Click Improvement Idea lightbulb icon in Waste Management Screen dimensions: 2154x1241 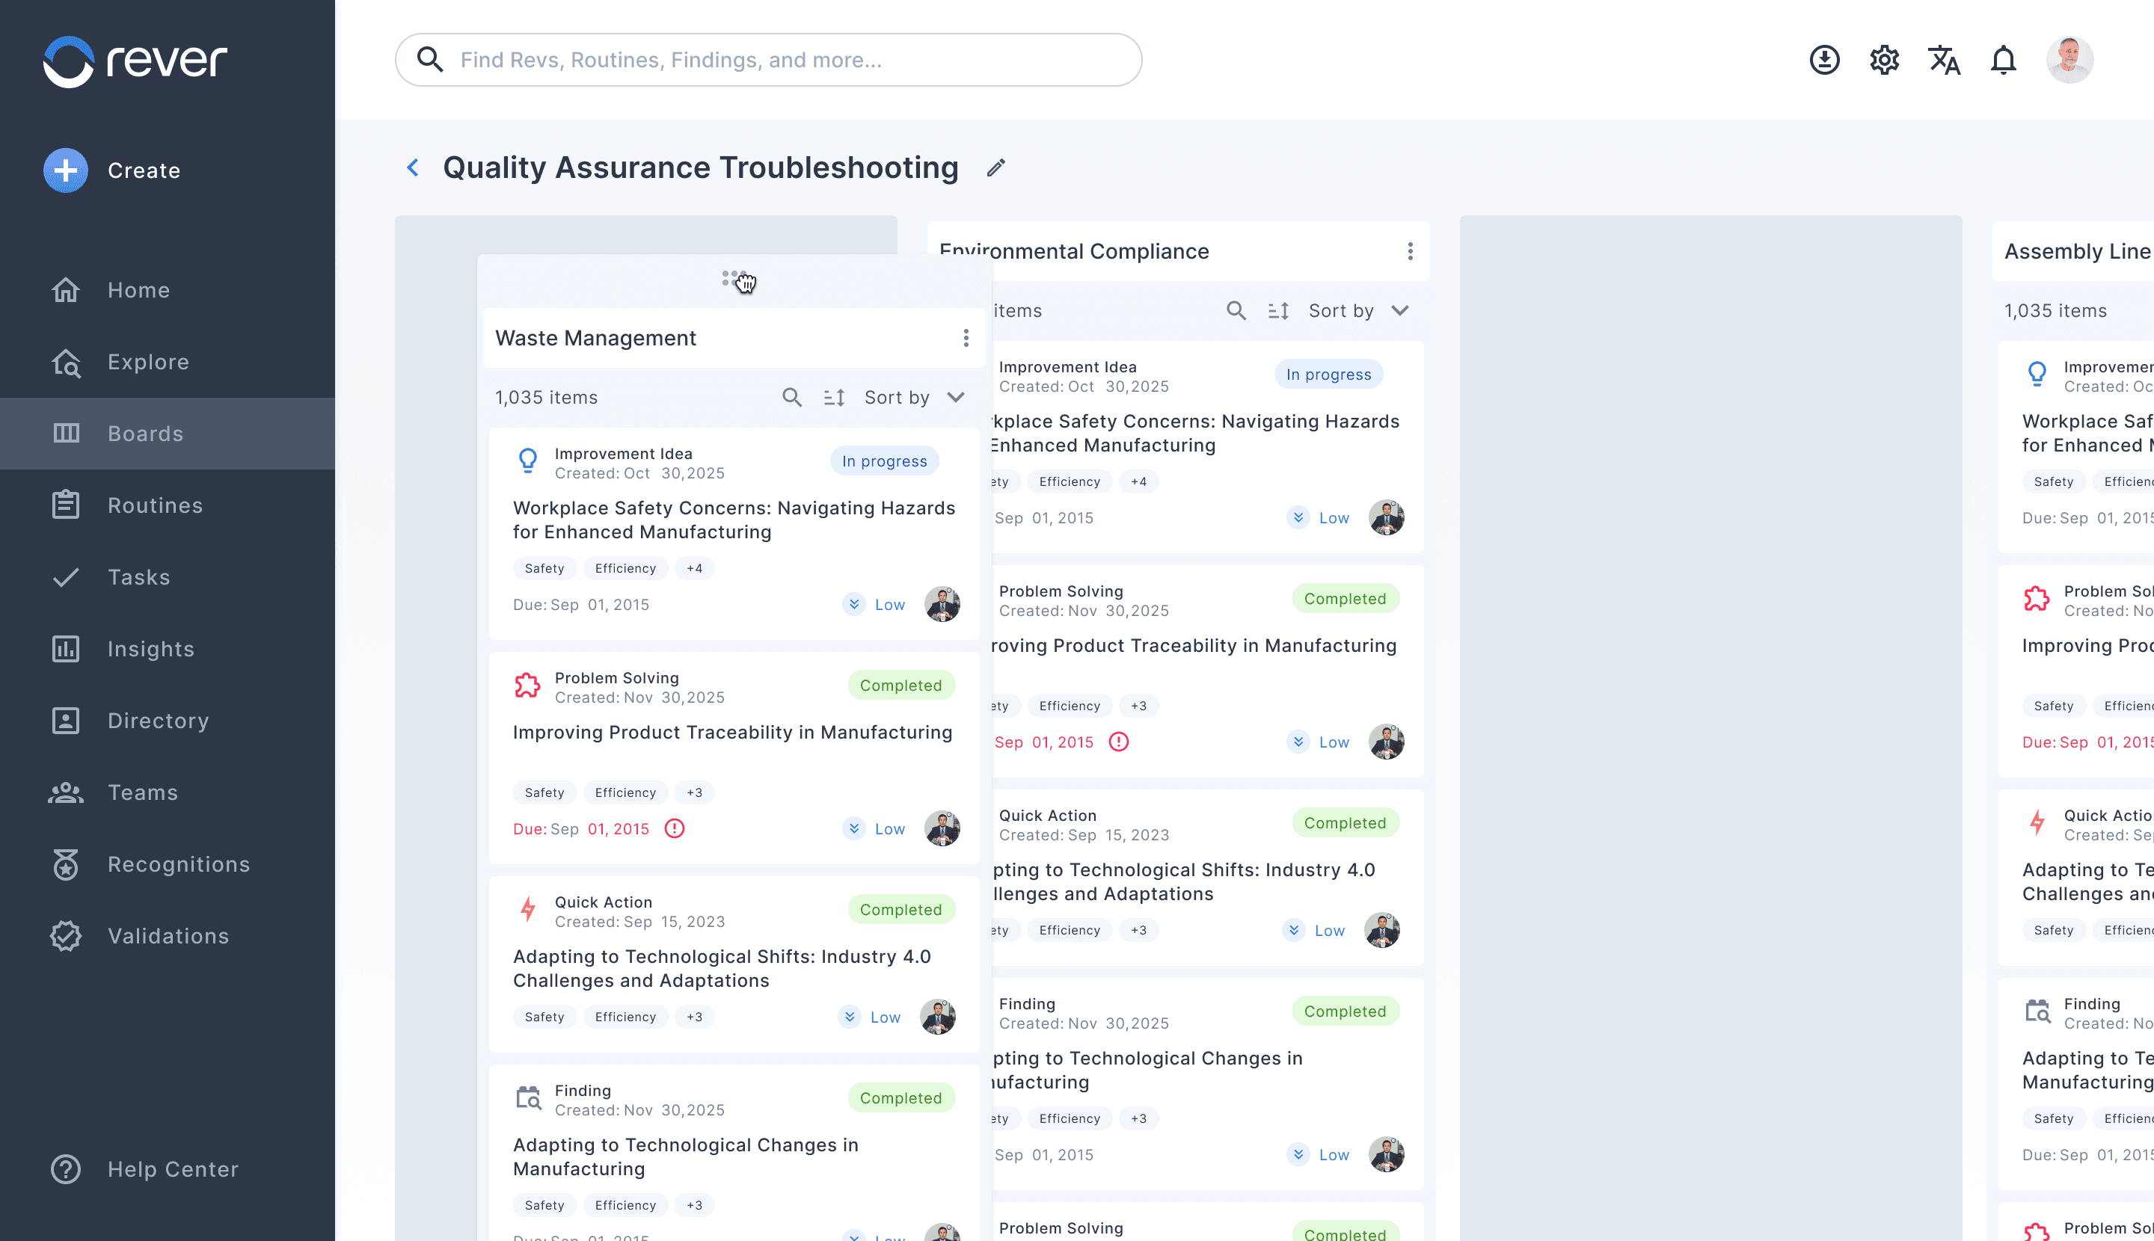[x=528, y=461]
